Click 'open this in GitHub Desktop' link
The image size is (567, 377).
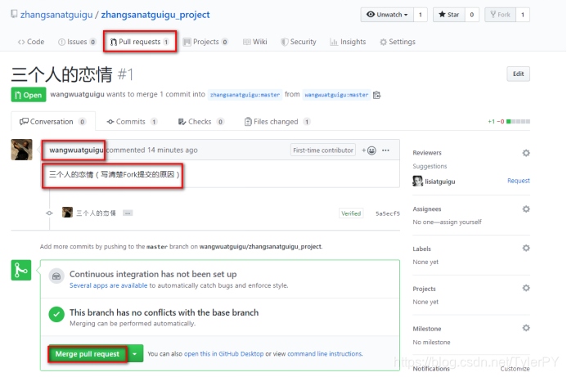(x=224, y=354)
